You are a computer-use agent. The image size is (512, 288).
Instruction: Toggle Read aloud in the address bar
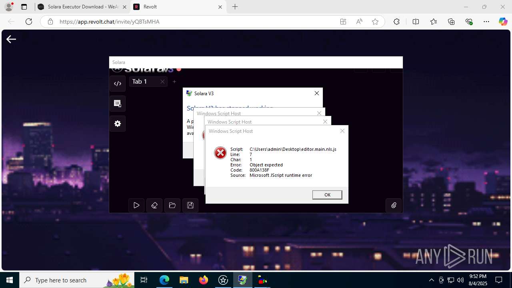[x=359, y=22]
